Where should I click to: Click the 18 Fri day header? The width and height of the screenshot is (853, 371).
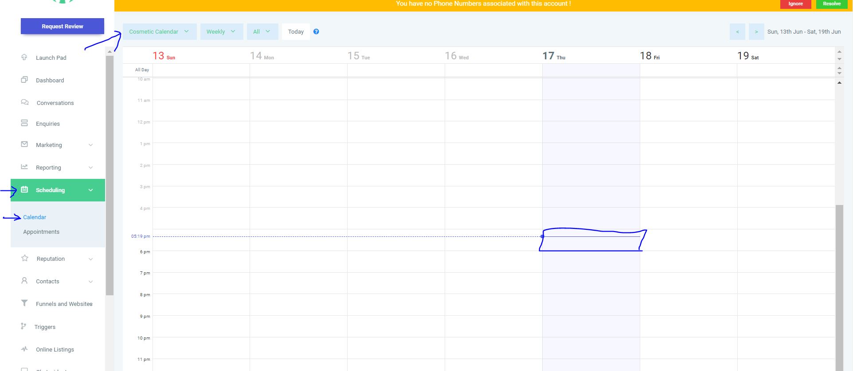[650, 56]
